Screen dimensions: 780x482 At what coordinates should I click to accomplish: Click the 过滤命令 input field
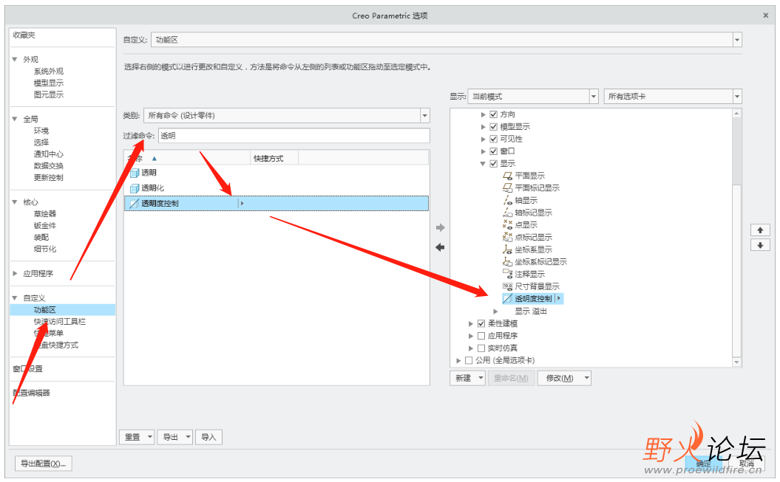pyautogui.click(x=294, y=136)
